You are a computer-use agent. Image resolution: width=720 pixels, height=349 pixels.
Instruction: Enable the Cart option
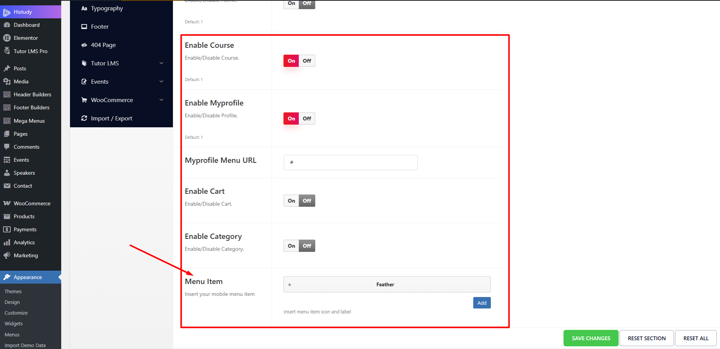[x=291, y=200]
